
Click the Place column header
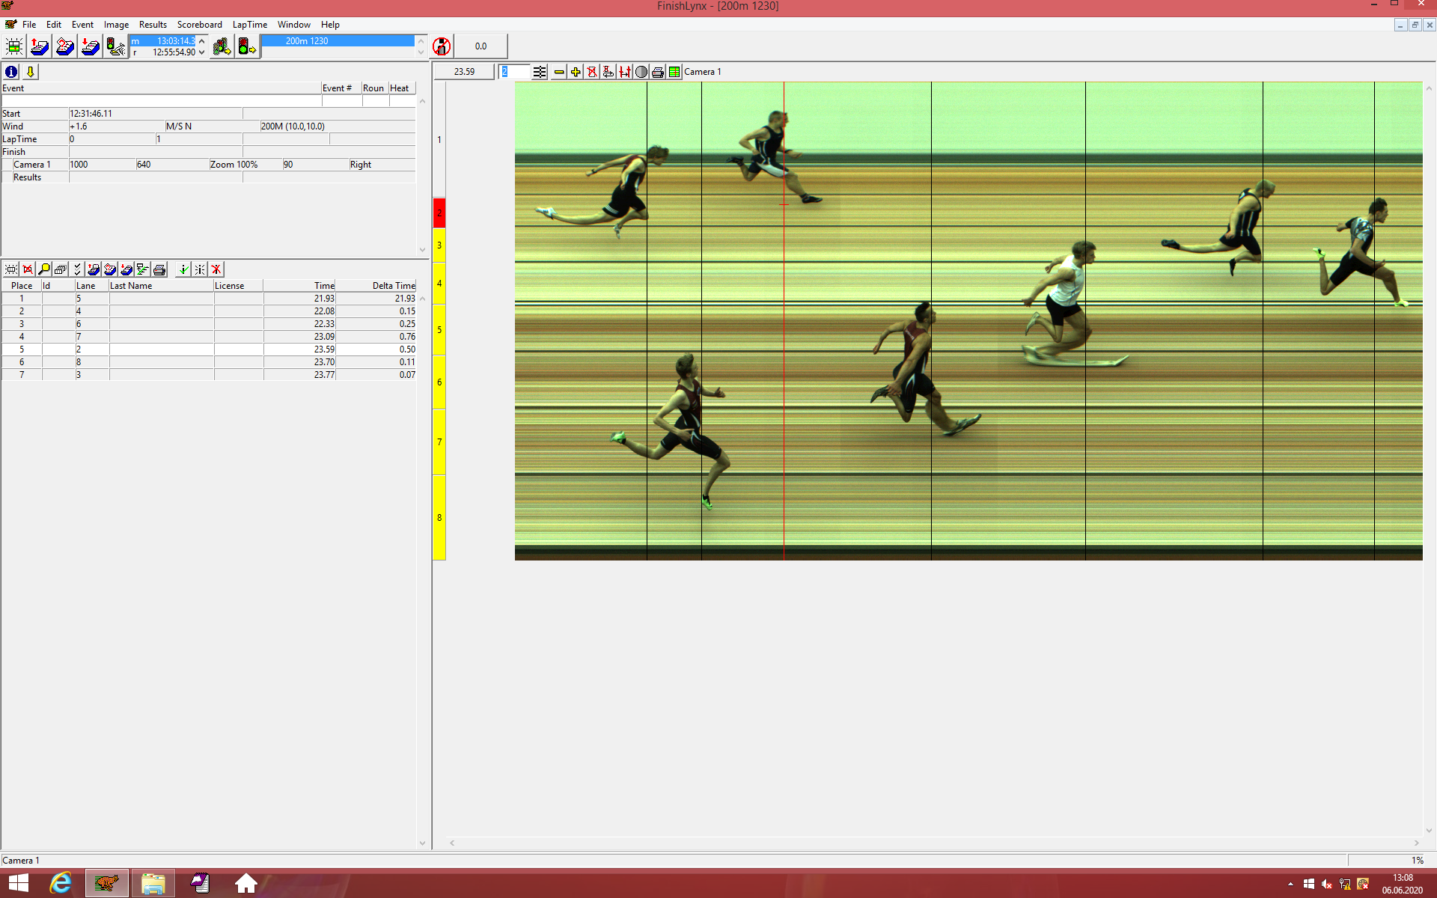[x=22, y=286]
